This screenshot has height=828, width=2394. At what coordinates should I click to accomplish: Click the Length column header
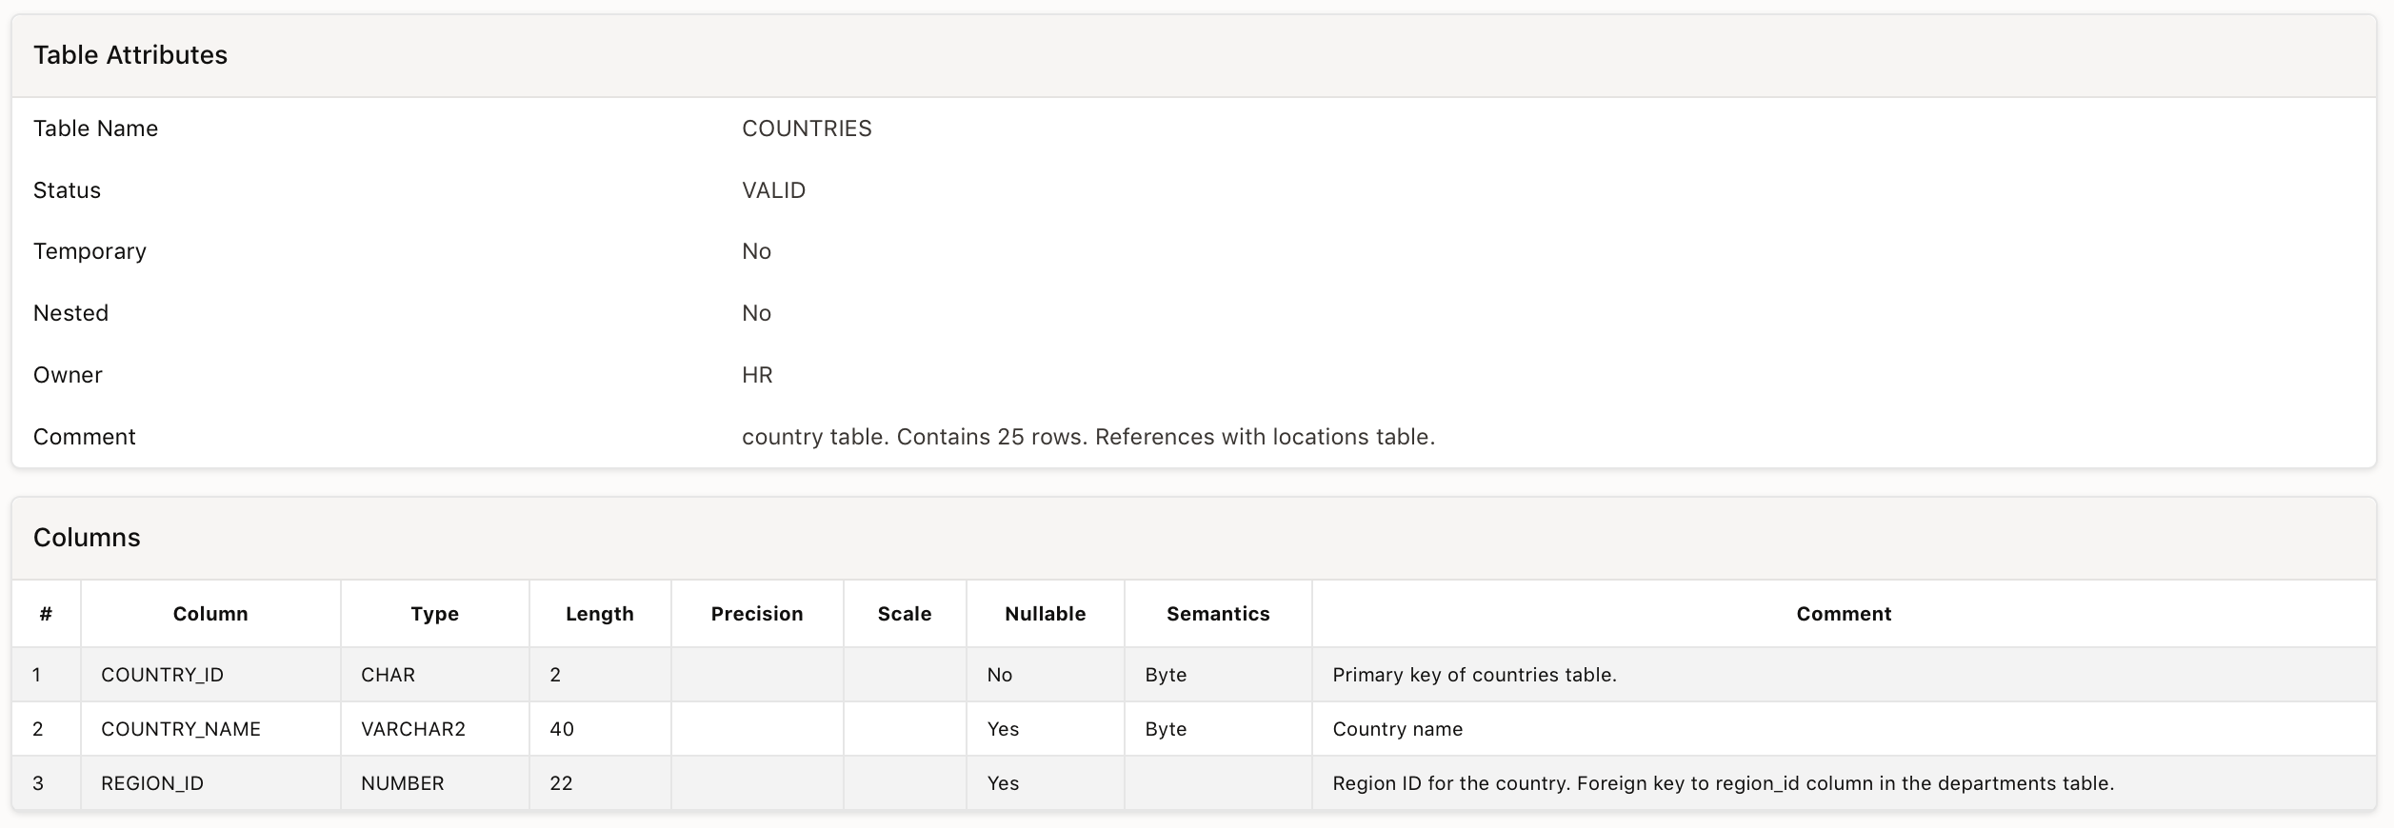[600, 614]
